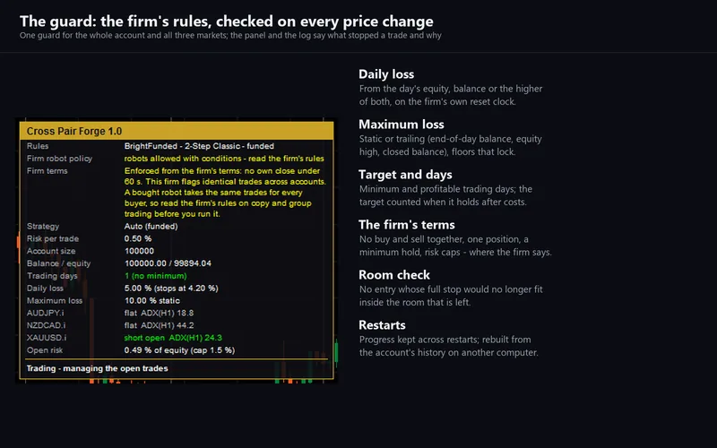This screenshot has width=717, height=448.
Task: Select the Daily loss heading
Action: [386, 74]
